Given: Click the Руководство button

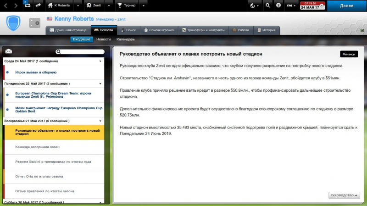Looking at the screenshot, I should point(344,195).
